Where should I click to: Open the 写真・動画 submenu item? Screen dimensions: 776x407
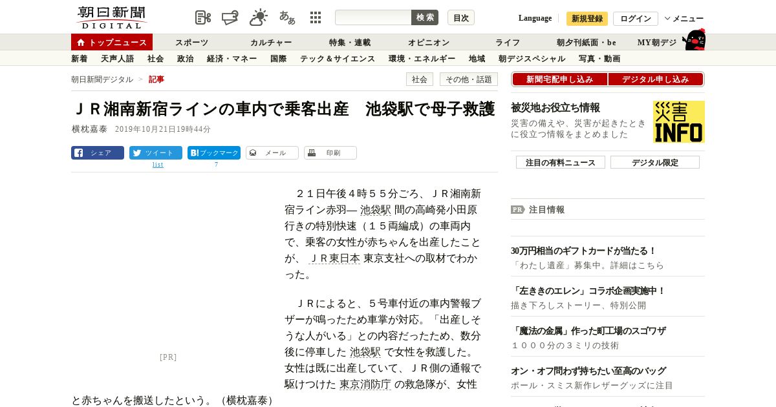coord(599,59)
